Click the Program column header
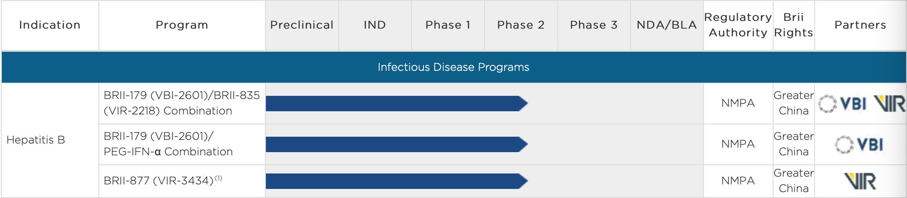 182,25
